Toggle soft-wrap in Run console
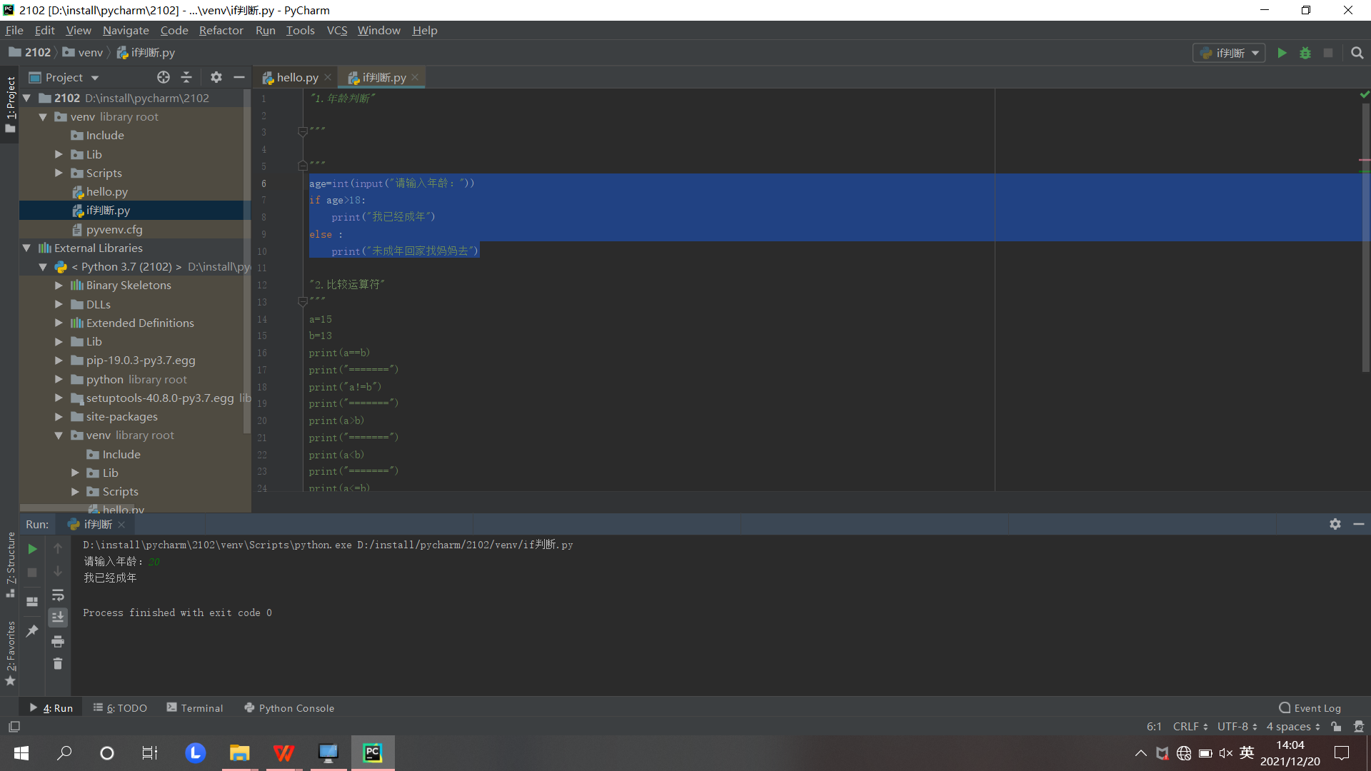 coord(58,595)
